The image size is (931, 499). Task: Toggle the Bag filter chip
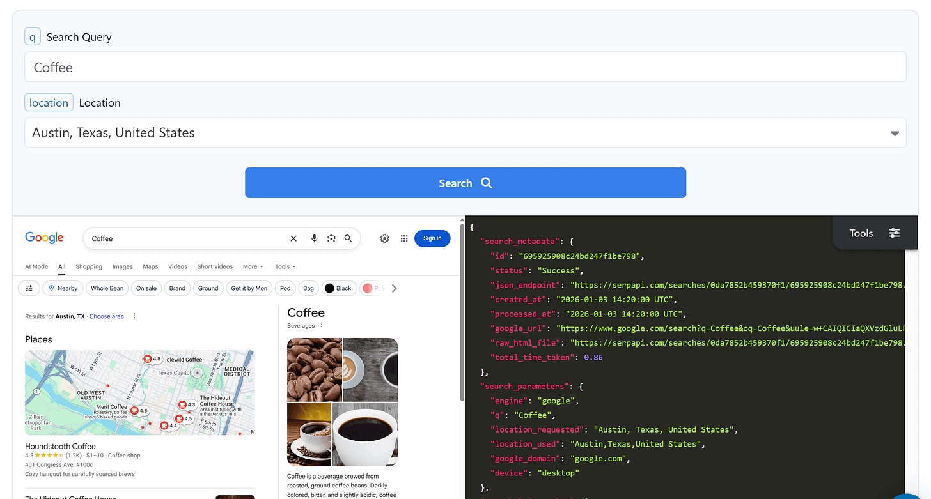coord(308,288)
